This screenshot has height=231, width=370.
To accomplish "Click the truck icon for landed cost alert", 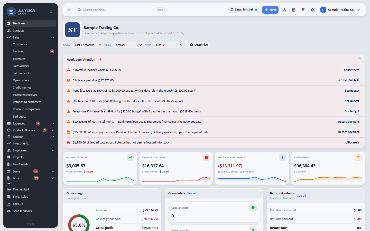I will pyautogui.click(x=68, y=142).
